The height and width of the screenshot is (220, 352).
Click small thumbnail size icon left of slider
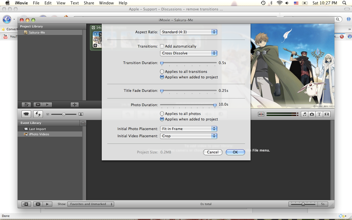click(48, 114)
